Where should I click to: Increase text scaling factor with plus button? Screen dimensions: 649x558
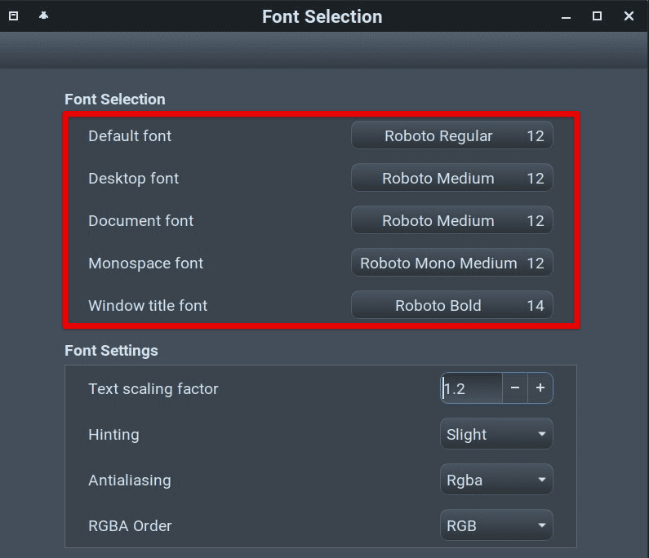pos(540,388)
